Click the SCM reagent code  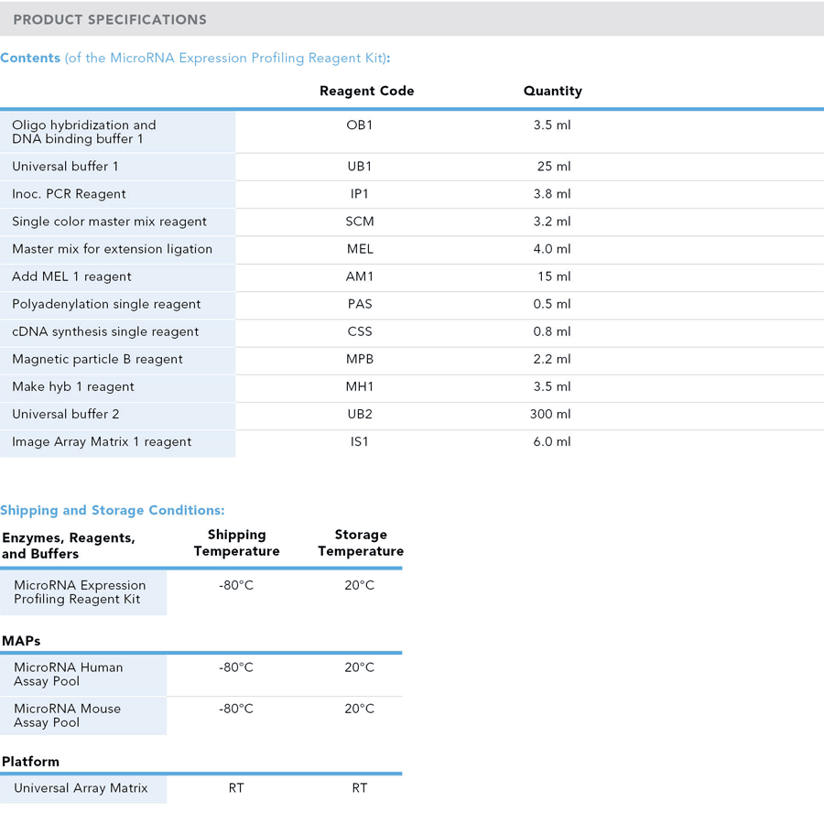pyautogui.click(x=360, y=222)
